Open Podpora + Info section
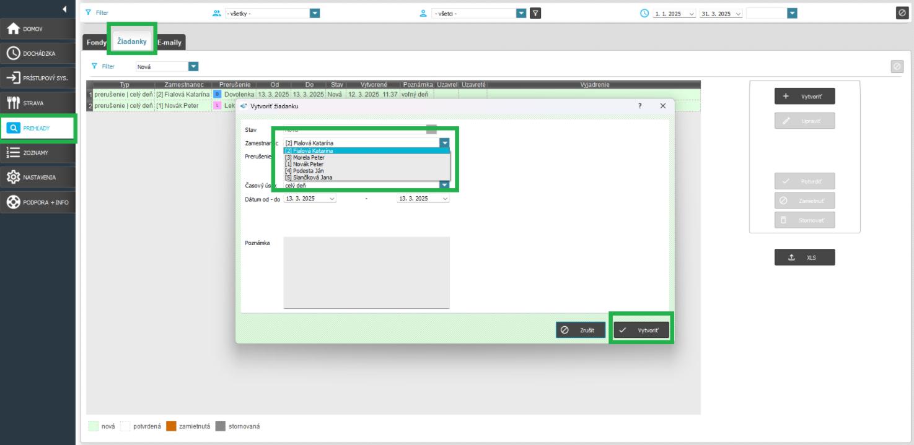This screenshot has width=914, height=445. (38, 202)
